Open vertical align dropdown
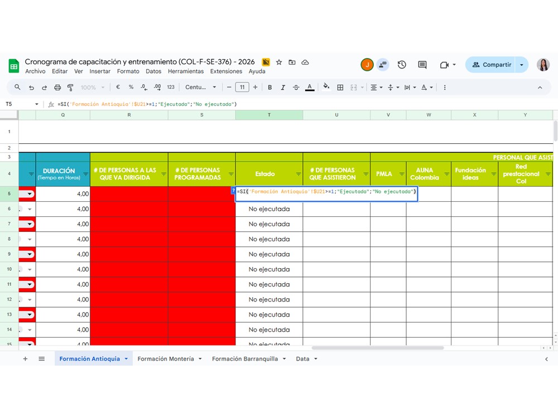This screenshot has width=558, height=418. [x=393, y=88]
